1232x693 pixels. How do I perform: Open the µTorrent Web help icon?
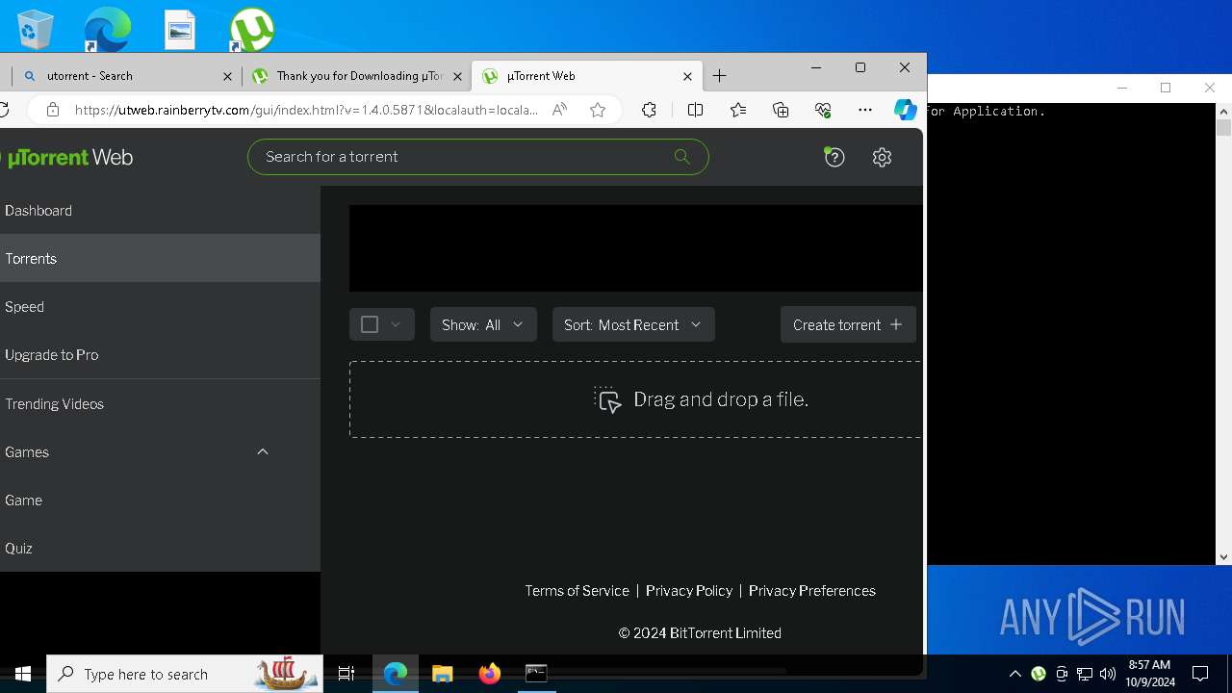pos(834,157)
